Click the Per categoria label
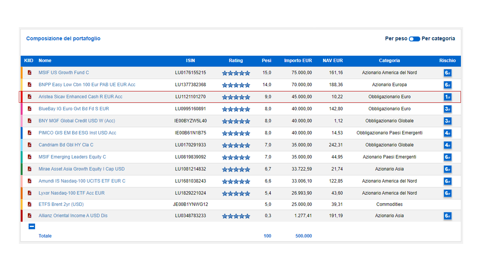Screen dimensions: 482x271 [x=438, y=38]
